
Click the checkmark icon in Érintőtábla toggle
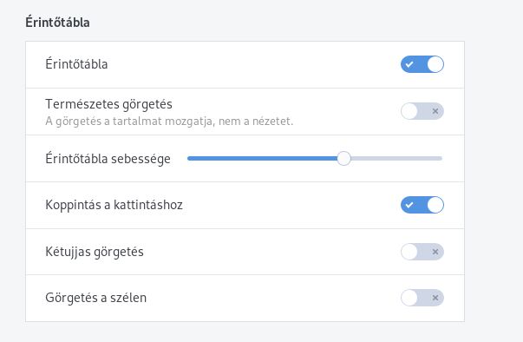coord(409,64)
